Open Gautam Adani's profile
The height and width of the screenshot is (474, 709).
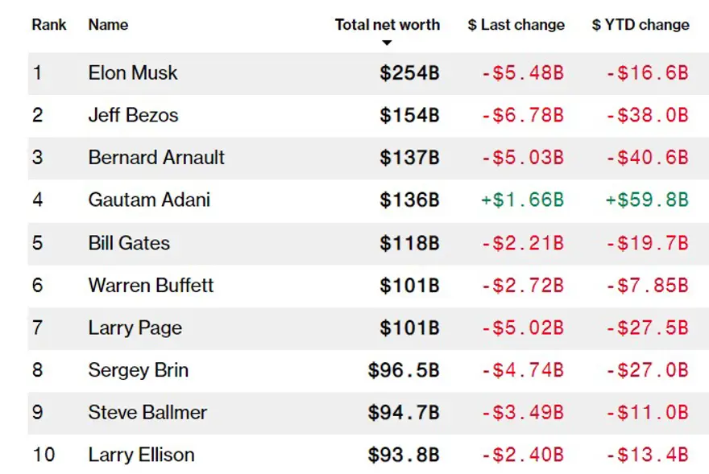point(149,200)
